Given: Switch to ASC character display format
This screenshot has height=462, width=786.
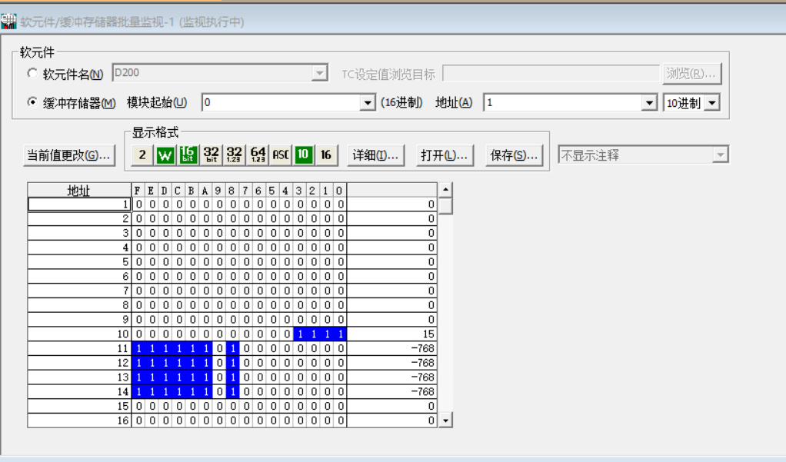Looking at the screenshot, I should pos(281,155).
